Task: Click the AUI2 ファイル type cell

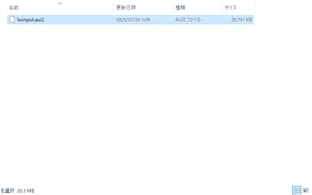Action: click(188, 20)
